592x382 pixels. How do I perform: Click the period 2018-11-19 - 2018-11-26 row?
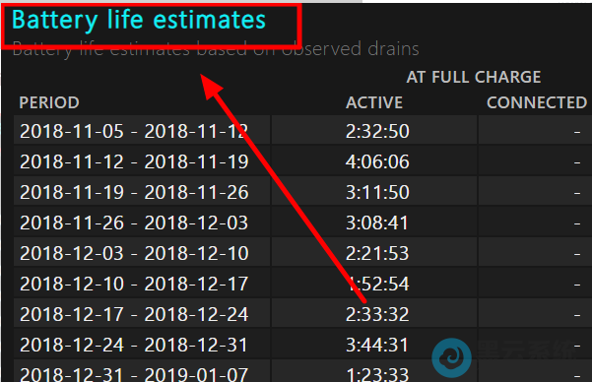(x=302, y=192)
